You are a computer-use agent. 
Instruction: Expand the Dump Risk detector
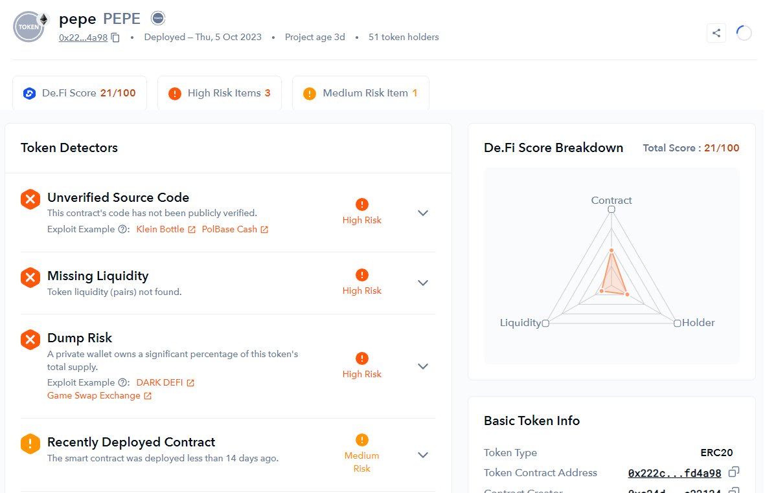[x=423, y=366]
